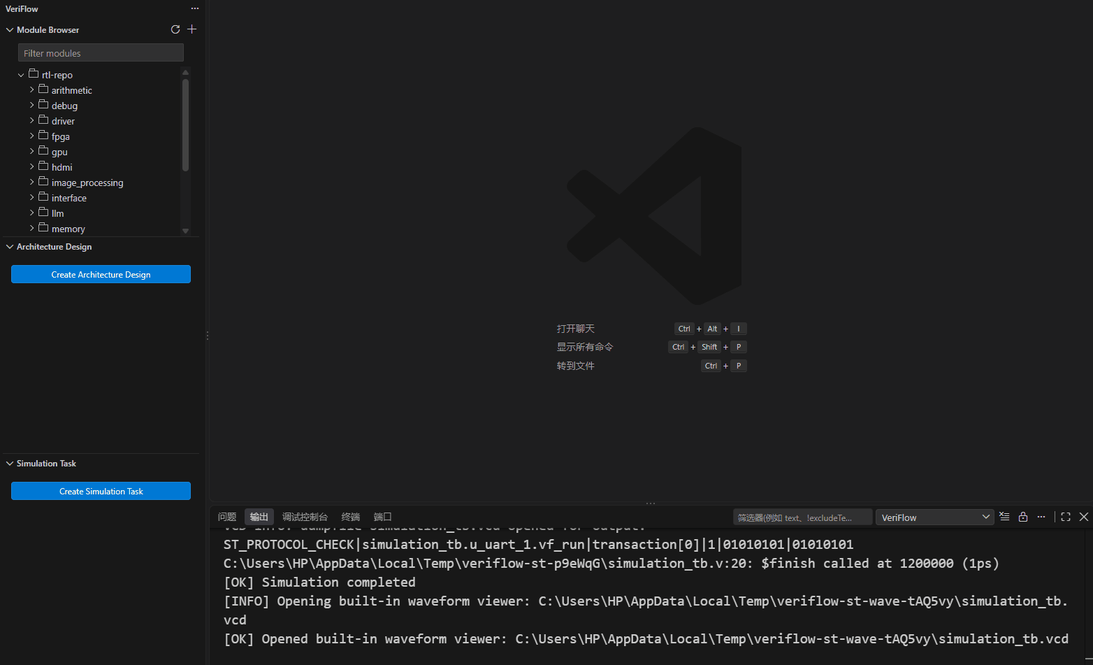Select the memory folder name

coord(68,229)
